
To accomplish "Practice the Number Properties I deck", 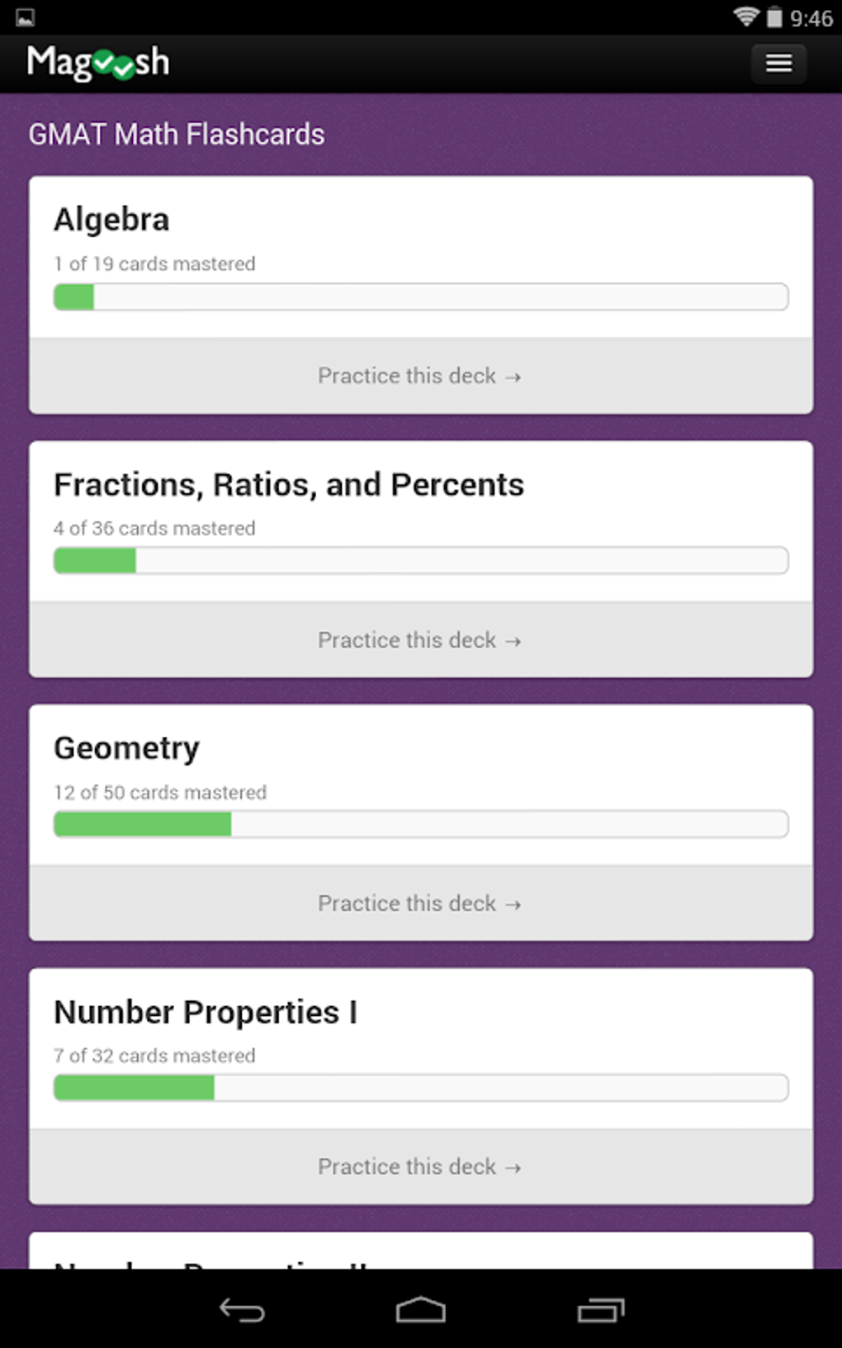I will pos(420,1167).
